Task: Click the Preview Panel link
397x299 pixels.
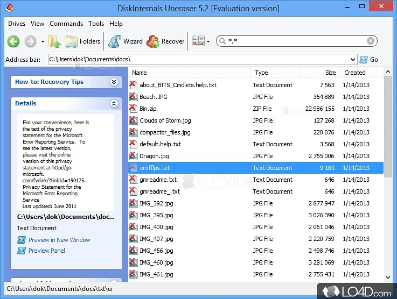Action: coord(46,251)
